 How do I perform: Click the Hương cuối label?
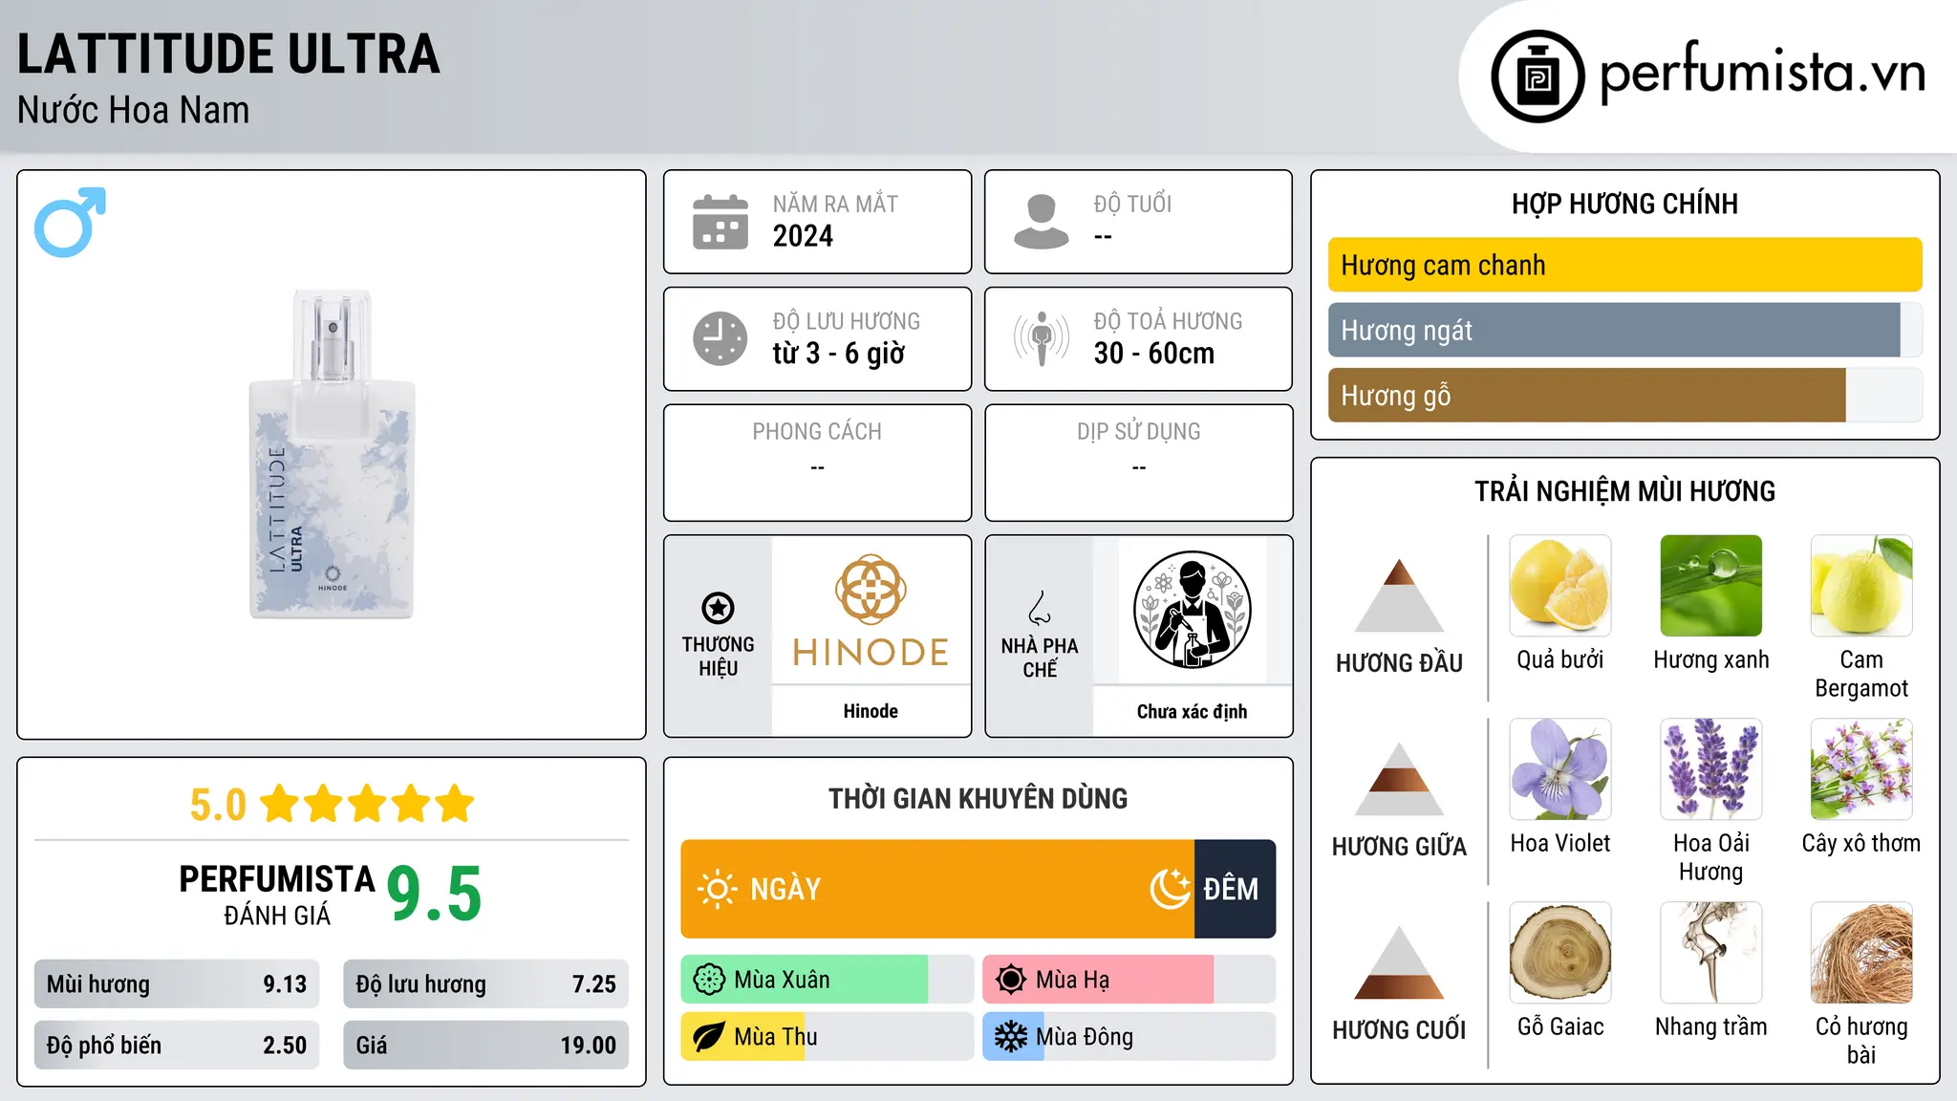(x=1399, y=1030)
